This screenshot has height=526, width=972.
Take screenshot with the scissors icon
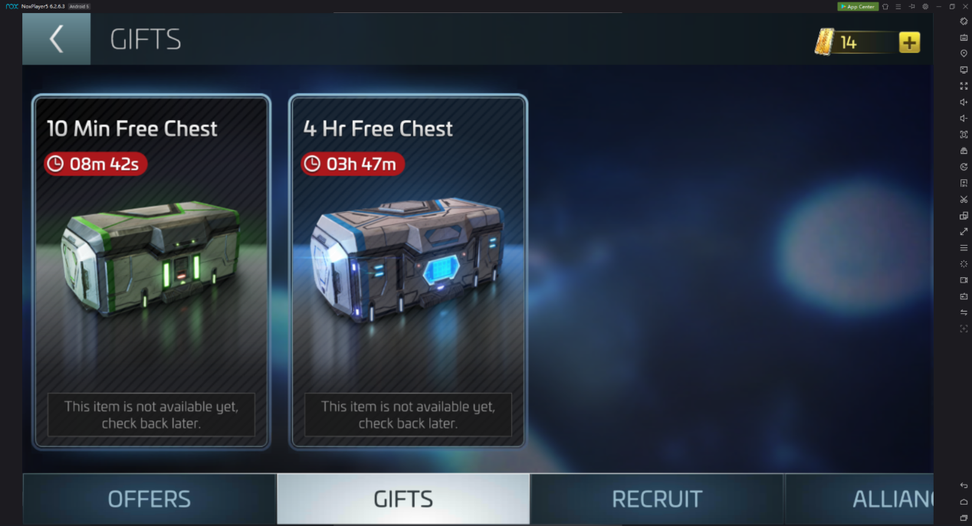coord(964,199)
